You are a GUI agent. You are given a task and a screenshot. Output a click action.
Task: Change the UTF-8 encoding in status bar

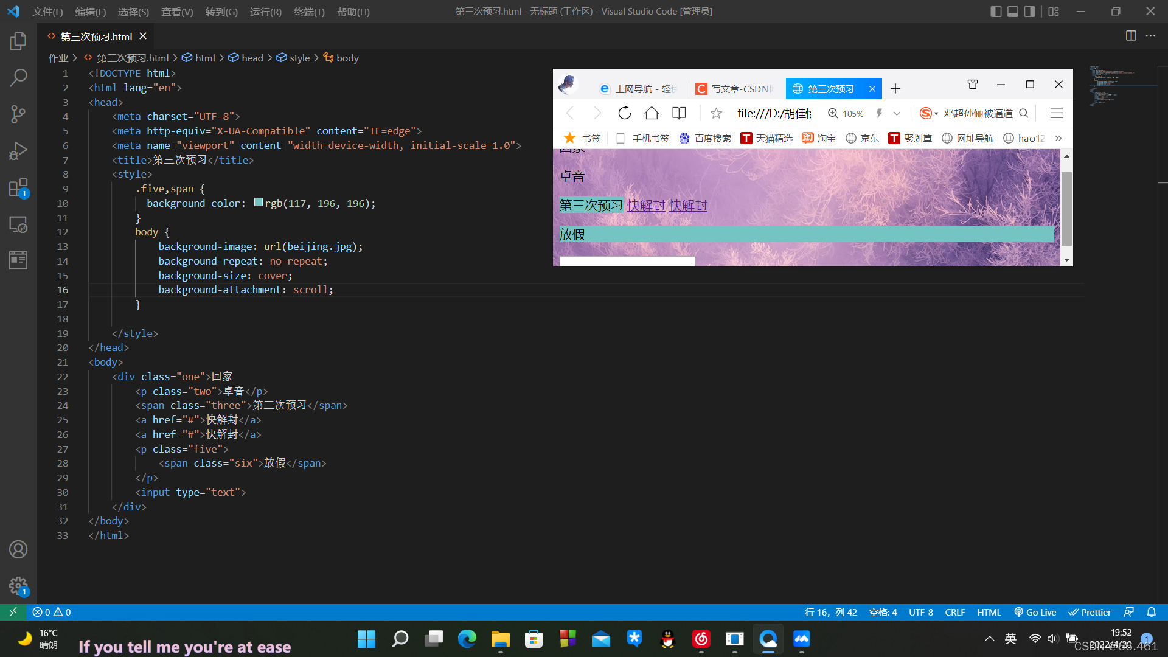pos(920,612)
